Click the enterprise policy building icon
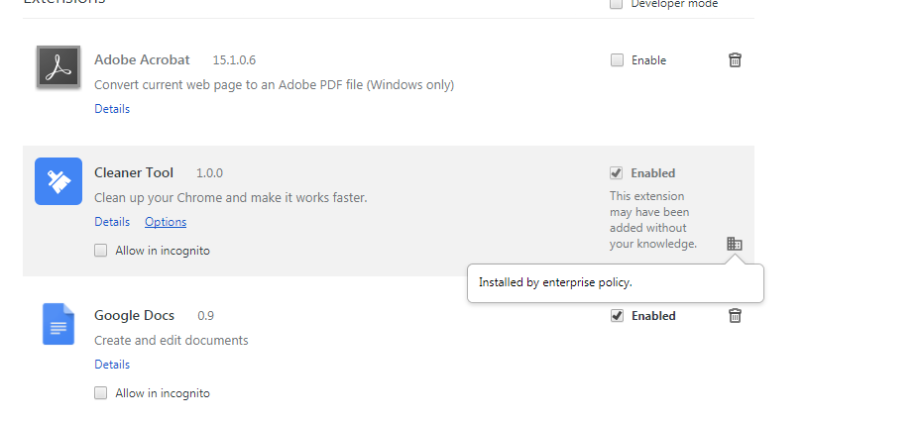Screen dimensions: 921x424 point(735,243)
